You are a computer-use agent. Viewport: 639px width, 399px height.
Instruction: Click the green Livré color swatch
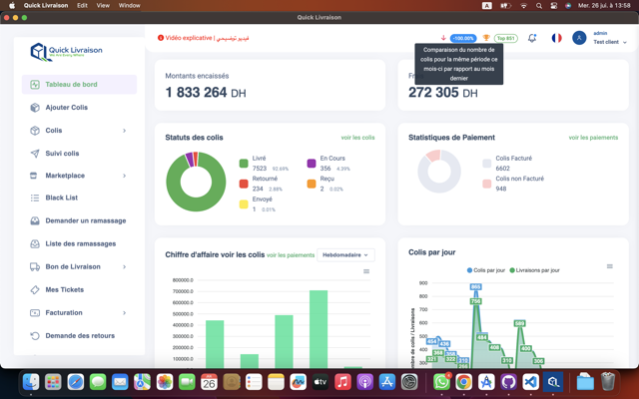pos(244,163)
